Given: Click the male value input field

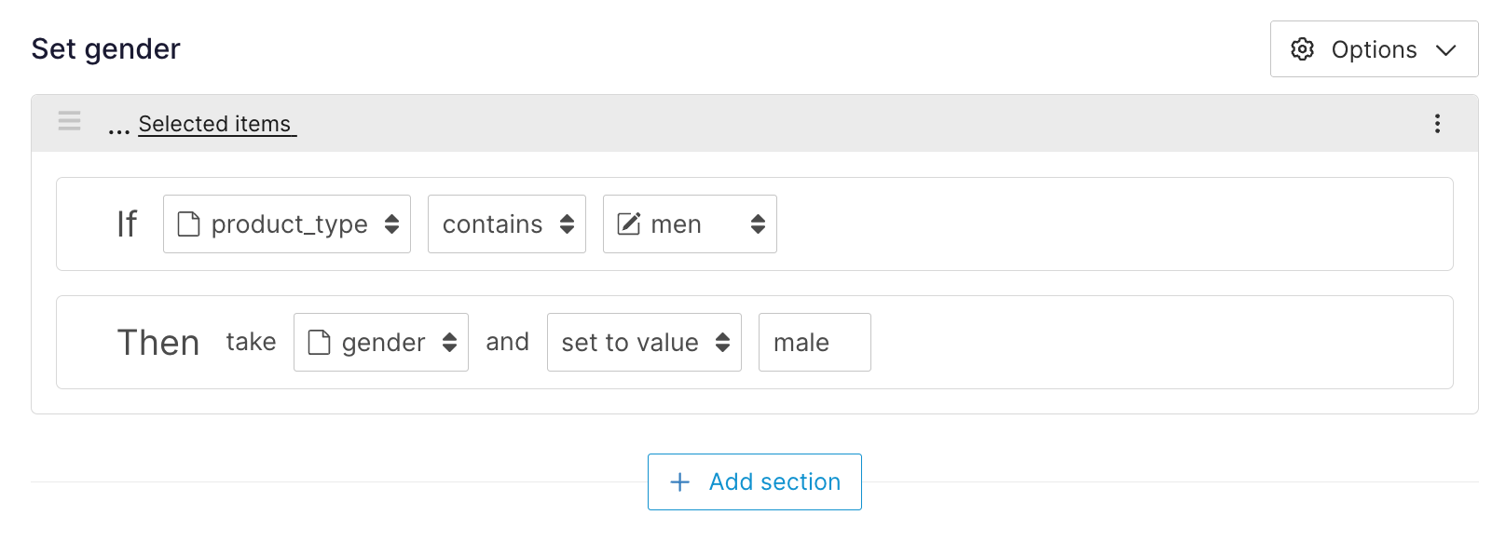Looking at the screenshot, I should tap(814, 343).
